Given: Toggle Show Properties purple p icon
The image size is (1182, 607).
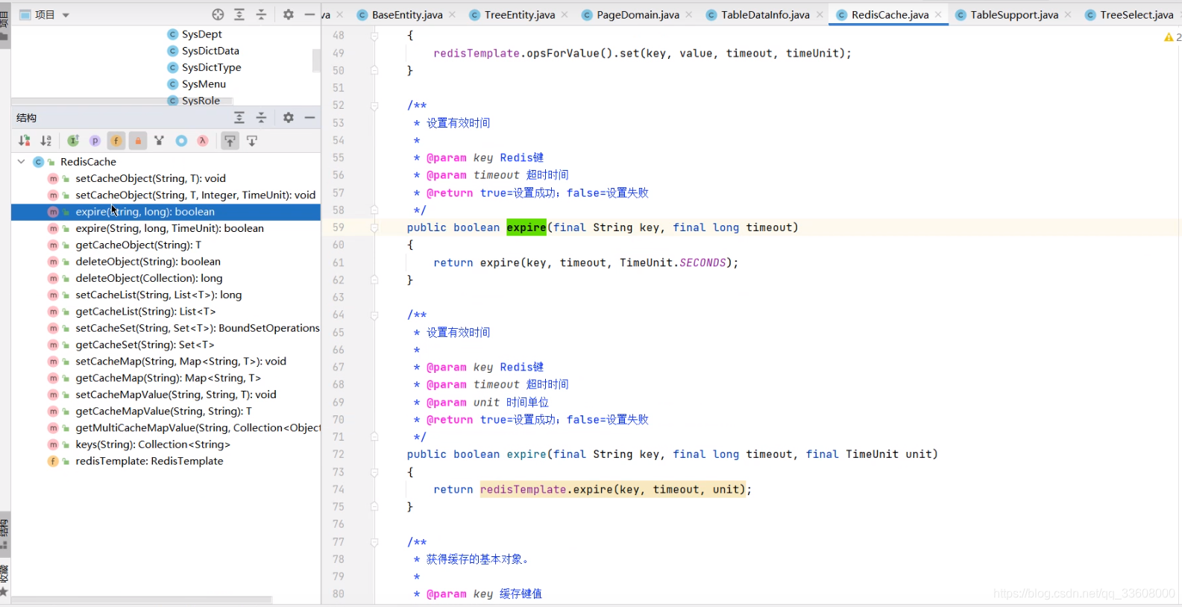Looking at the screenshot, I should tap(95, 140).
